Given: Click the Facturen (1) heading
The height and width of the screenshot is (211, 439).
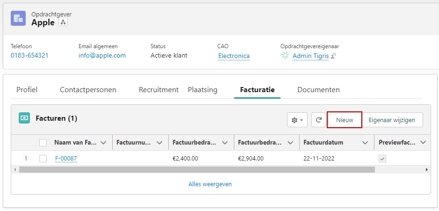Looking at the screenshot, I should (56, 118).
